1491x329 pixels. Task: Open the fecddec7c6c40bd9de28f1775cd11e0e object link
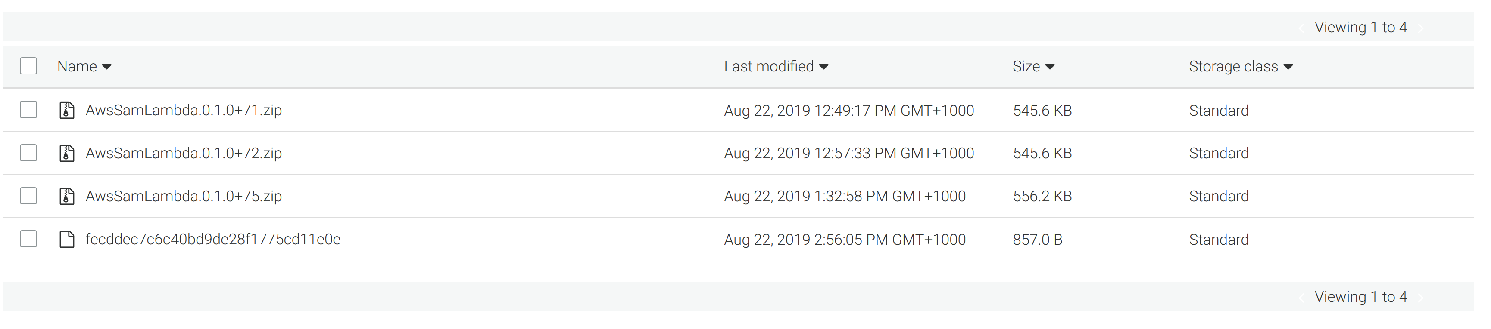point(213,239)
